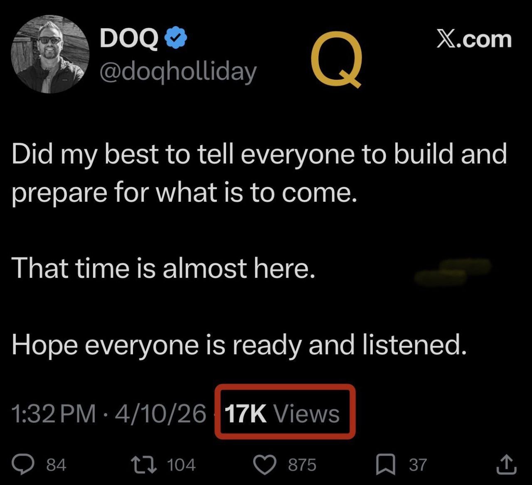Click the X.com watermark text
Viewport: 532px width, 485px height.
click(x=474, y=39)
